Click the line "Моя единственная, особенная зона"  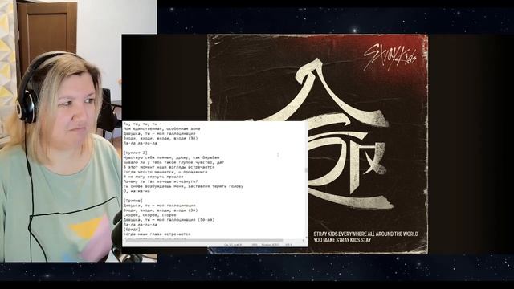pos(161,128)
